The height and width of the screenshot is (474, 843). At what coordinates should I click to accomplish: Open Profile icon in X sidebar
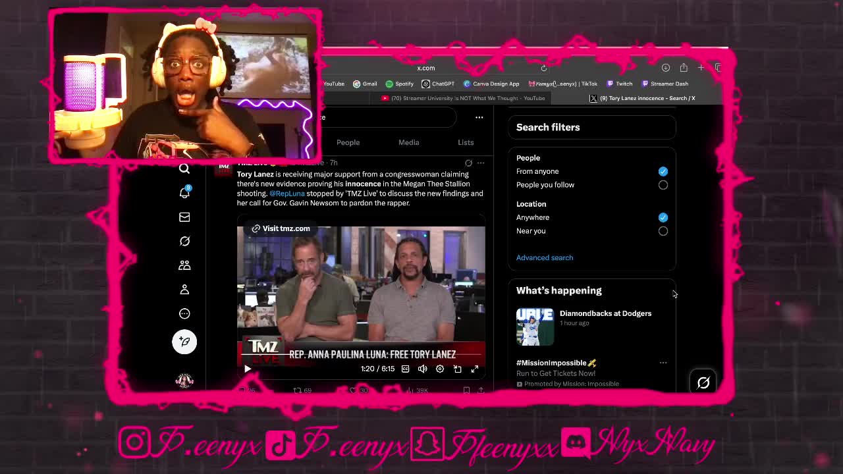pyautogui.click(x=184, y=290)
